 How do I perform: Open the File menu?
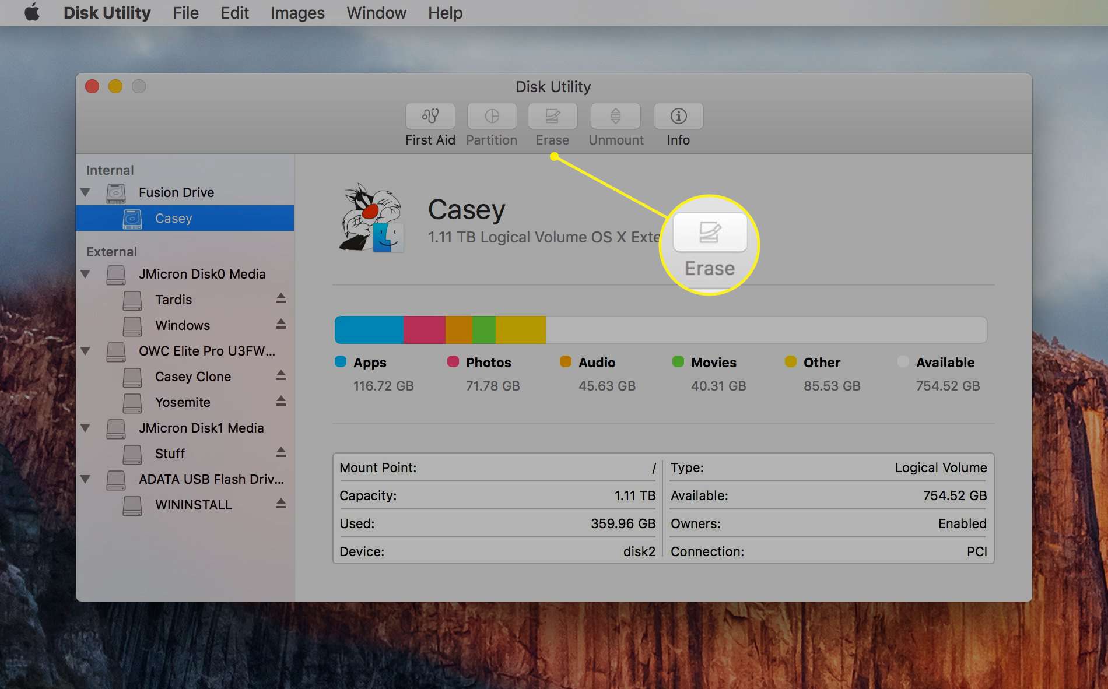point(185,13)
